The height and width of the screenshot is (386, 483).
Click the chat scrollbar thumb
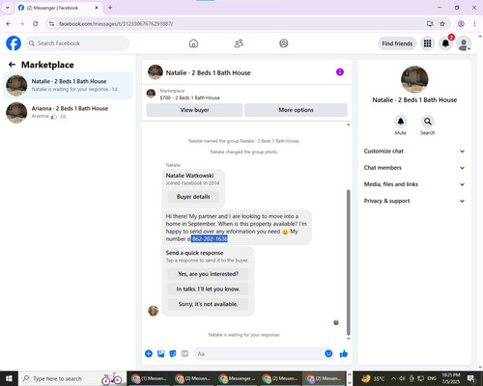(348, 262)
